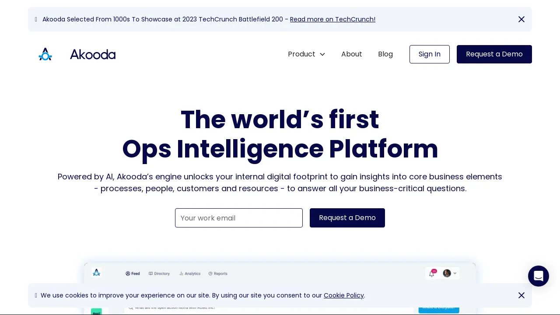This screenshot has height=315, width=560.
Task: Focus the Your work email field
Action: 239,218
